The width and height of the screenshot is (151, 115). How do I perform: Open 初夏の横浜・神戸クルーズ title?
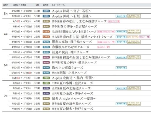coord(70,52)
